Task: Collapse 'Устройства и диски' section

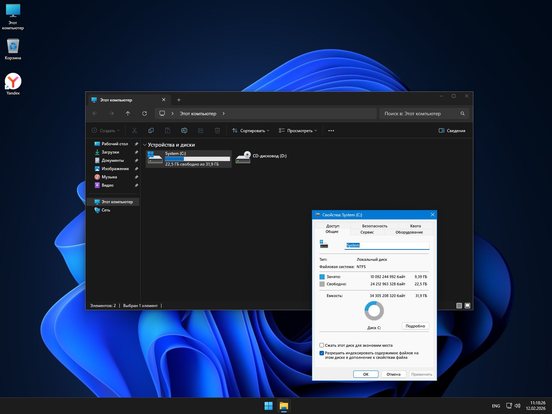Action: [x=145, y=145]
